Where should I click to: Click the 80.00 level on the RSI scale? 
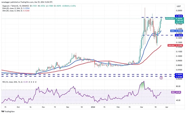click(x=178, y=86)
